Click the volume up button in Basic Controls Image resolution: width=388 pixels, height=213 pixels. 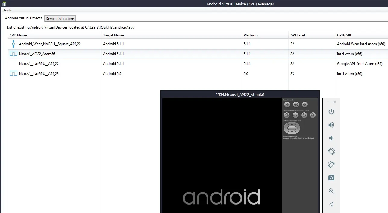pyautogui.click(x=296, y=105)
